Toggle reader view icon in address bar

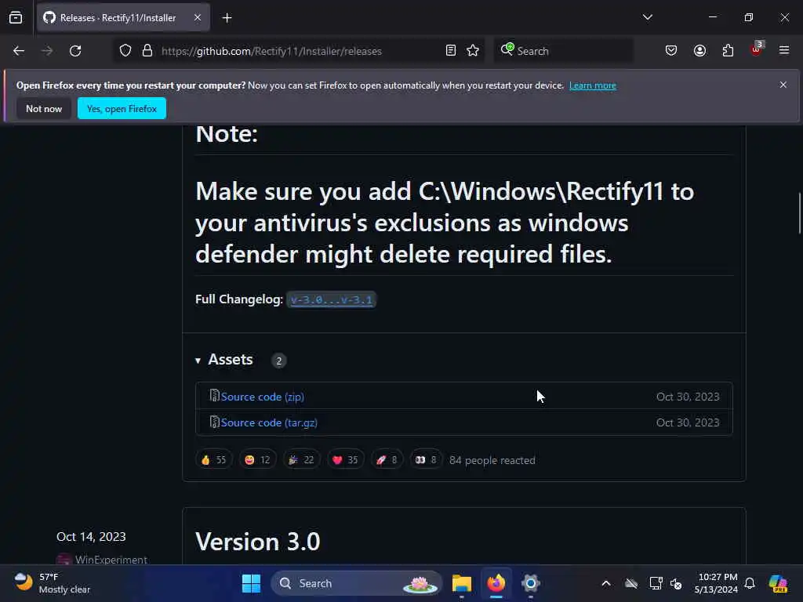click(451, 51)
